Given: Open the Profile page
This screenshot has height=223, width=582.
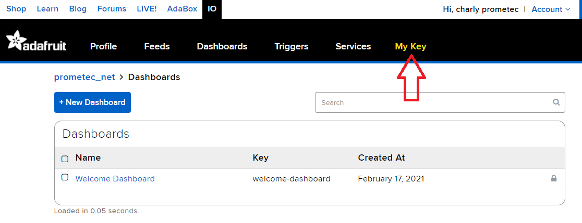Looking at the screenshot, I should pos(103,46).
